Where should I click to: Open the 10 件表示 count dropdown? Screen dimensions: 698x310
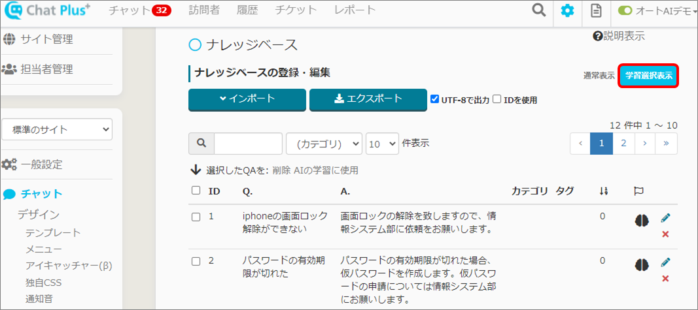(382, 143)
